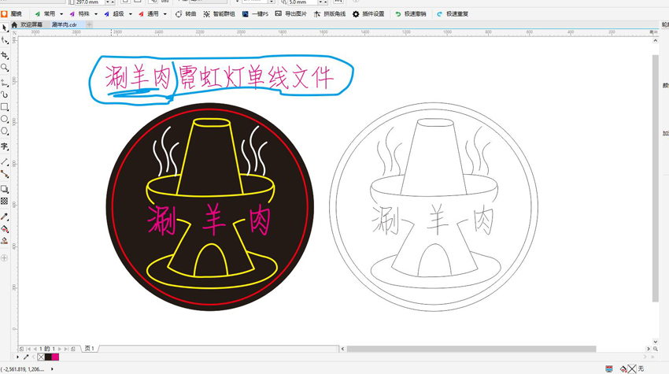Click the 极速撤销 undo button
Image resolution: width=669 pixels, height=374 pixels.
click(x=410, y=13)
